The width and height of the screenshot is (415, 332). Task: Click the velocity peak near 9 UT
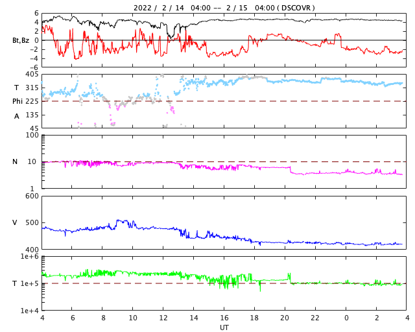[x=121, y=221]
